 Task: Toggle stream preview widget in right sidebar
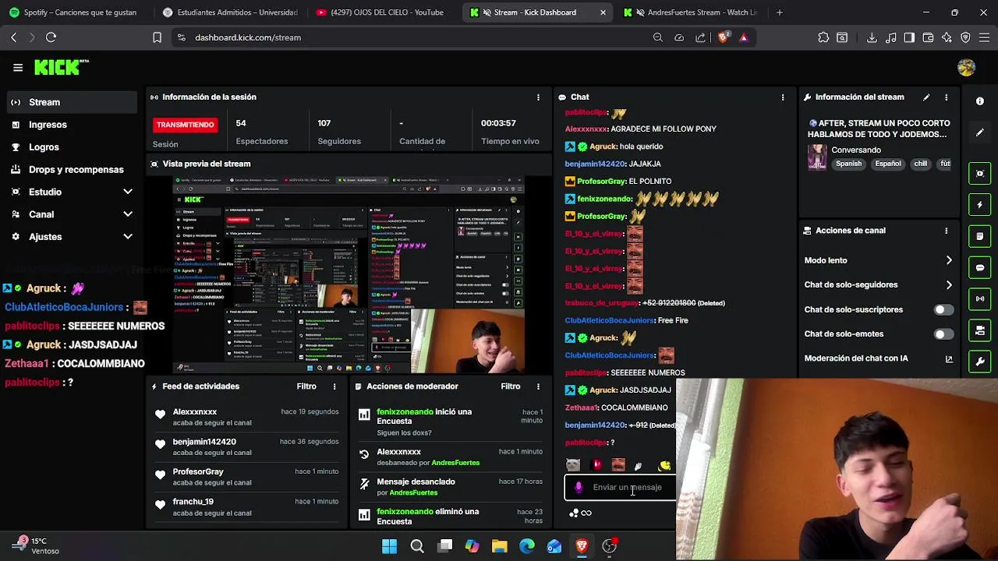[980, 173]
